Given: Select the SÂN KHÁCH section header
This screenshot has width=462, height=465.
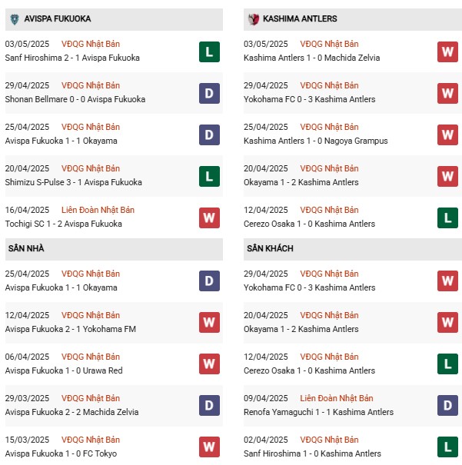Looking at the screenshot, I should (270, 248).
